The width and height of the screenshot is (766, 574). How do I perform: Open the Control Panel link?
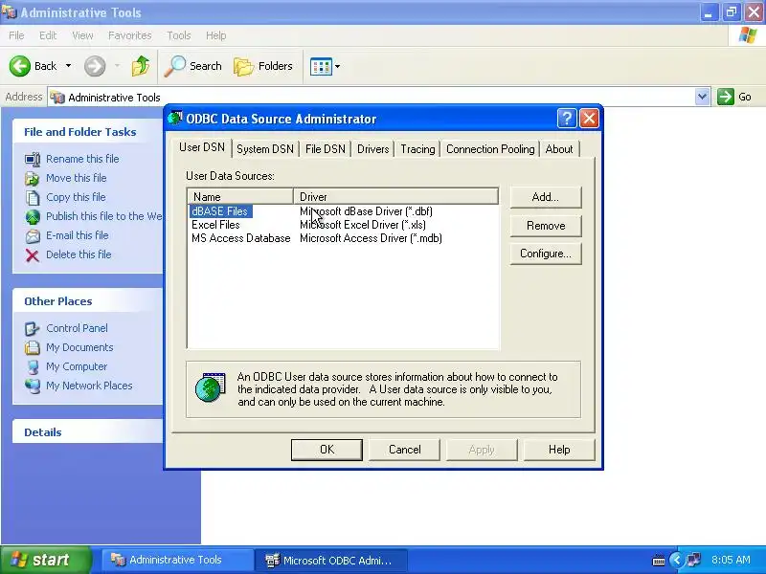(x=77, y=328)
